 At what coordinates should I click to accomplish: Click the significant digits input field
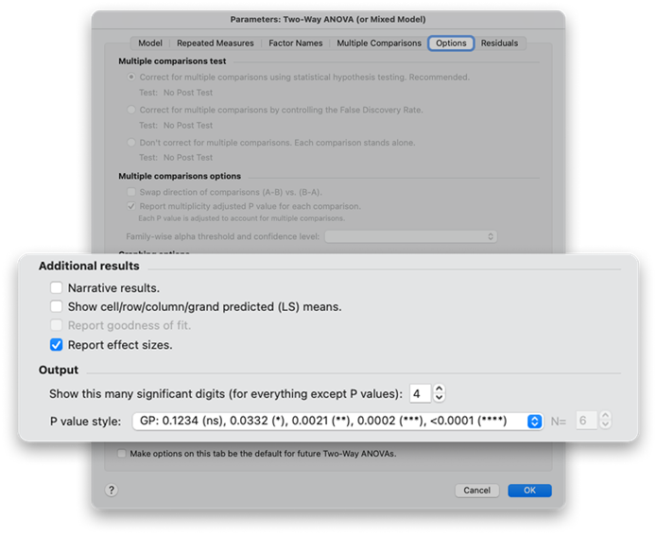419,392
